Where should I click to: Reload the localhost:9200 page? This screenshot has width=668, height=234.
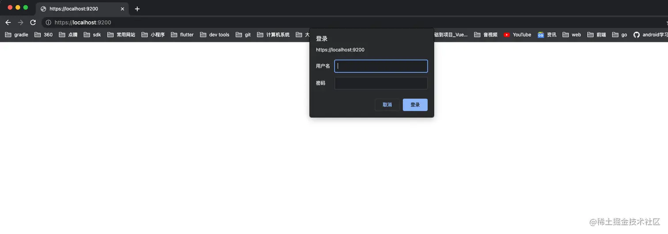click(33, 22)
